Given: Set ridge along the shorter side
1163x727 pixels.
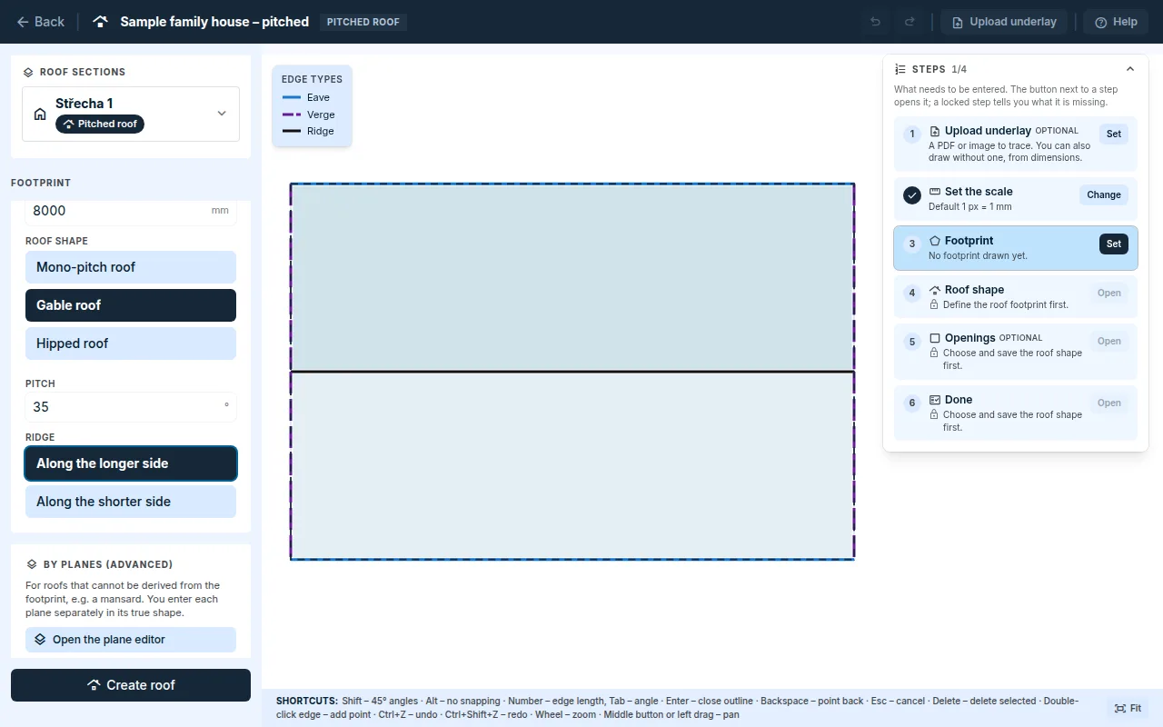Looking at the screenshot, I should [x=131, y=502].
